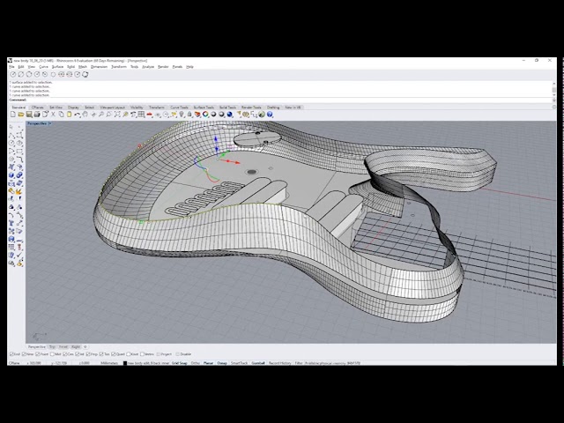
Task: Switch to the Surface Tools toolbar tab
Action: 204,108
